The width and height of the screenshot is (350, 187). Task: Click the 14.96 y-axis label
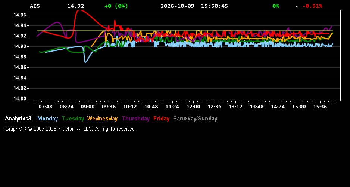[20, 15]
